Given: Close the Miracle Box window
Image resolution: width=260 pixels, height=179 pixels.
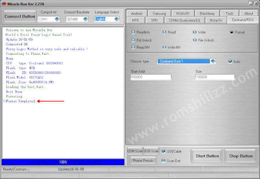Looking at the screenshot, I should point(256,4).
